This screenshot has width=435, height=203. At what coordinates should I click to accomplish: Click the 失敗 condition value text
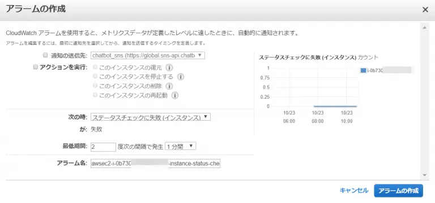(96, 129)
